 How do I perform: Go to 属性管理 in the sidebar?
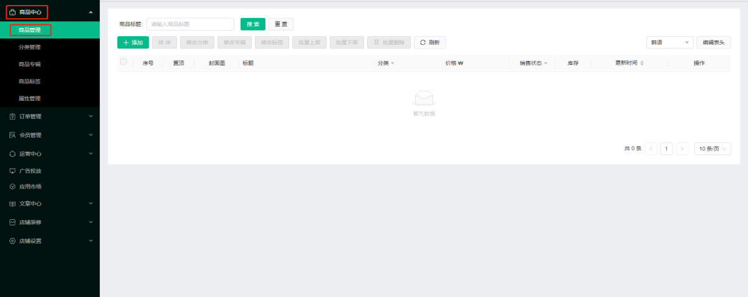point(30,98)
